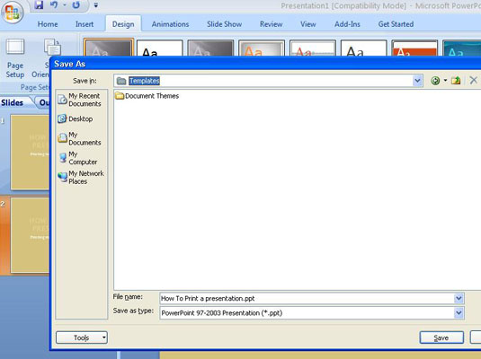The width and height of the screenshot is (481, 359).
Task: Open the Save as type dropdown
Action: click(459, 312)
